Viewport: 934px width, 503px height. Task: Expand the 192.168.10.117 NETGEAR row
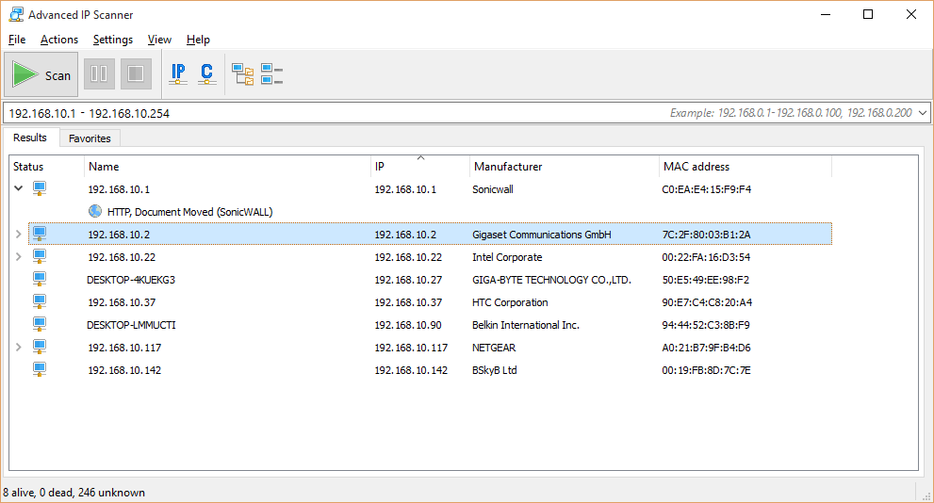pyautogui.click(x=19, y=347)
